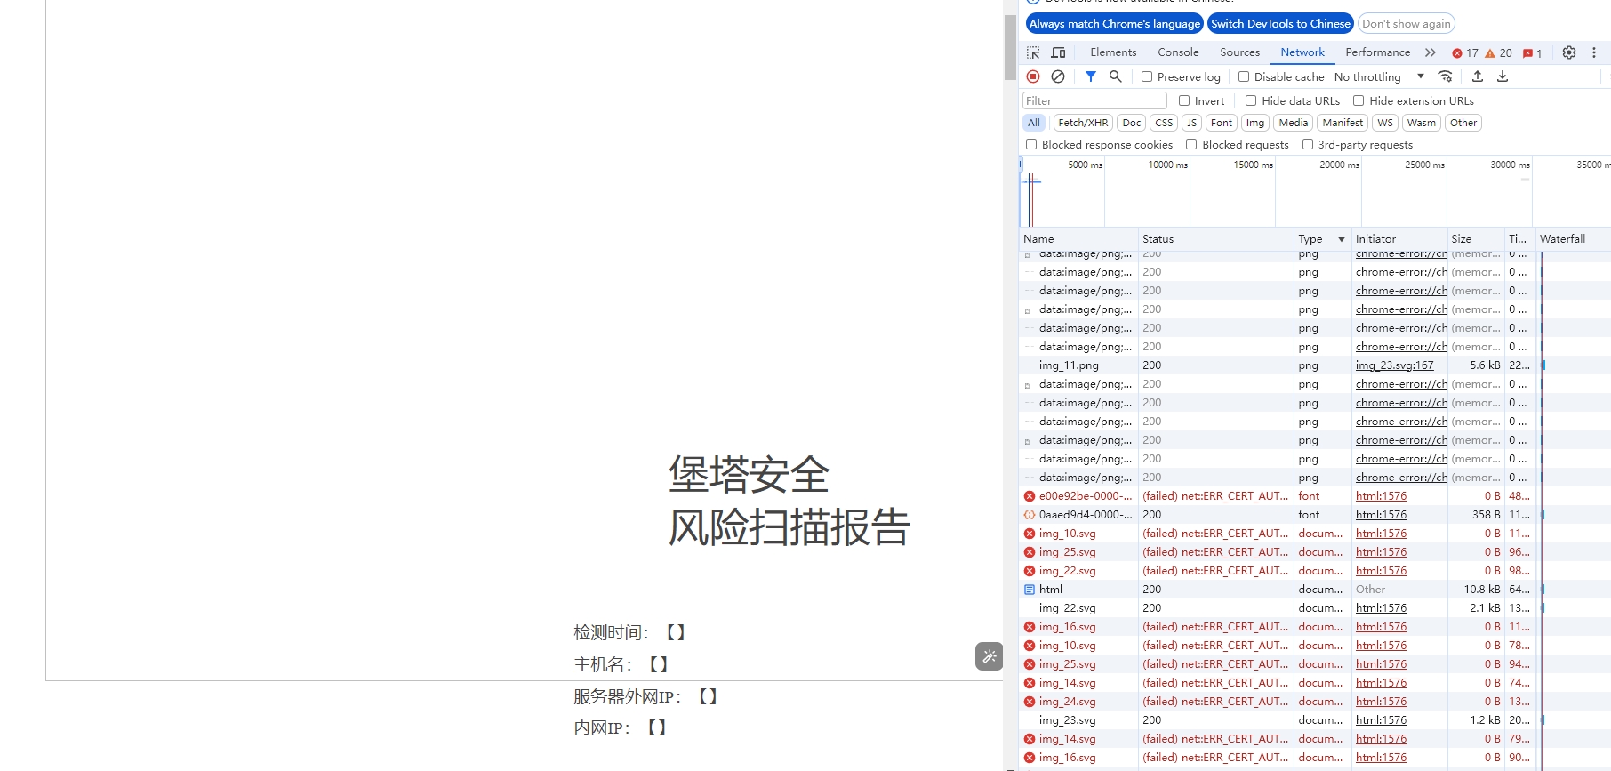
Task: Select failed request e00e92be-0000 error icon
Action: coord(1030,496)
